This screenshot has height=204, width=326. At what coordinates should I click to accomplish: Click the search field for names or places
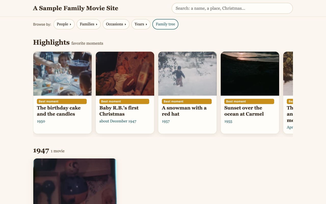pyautogui.click(x=232, y=8)
